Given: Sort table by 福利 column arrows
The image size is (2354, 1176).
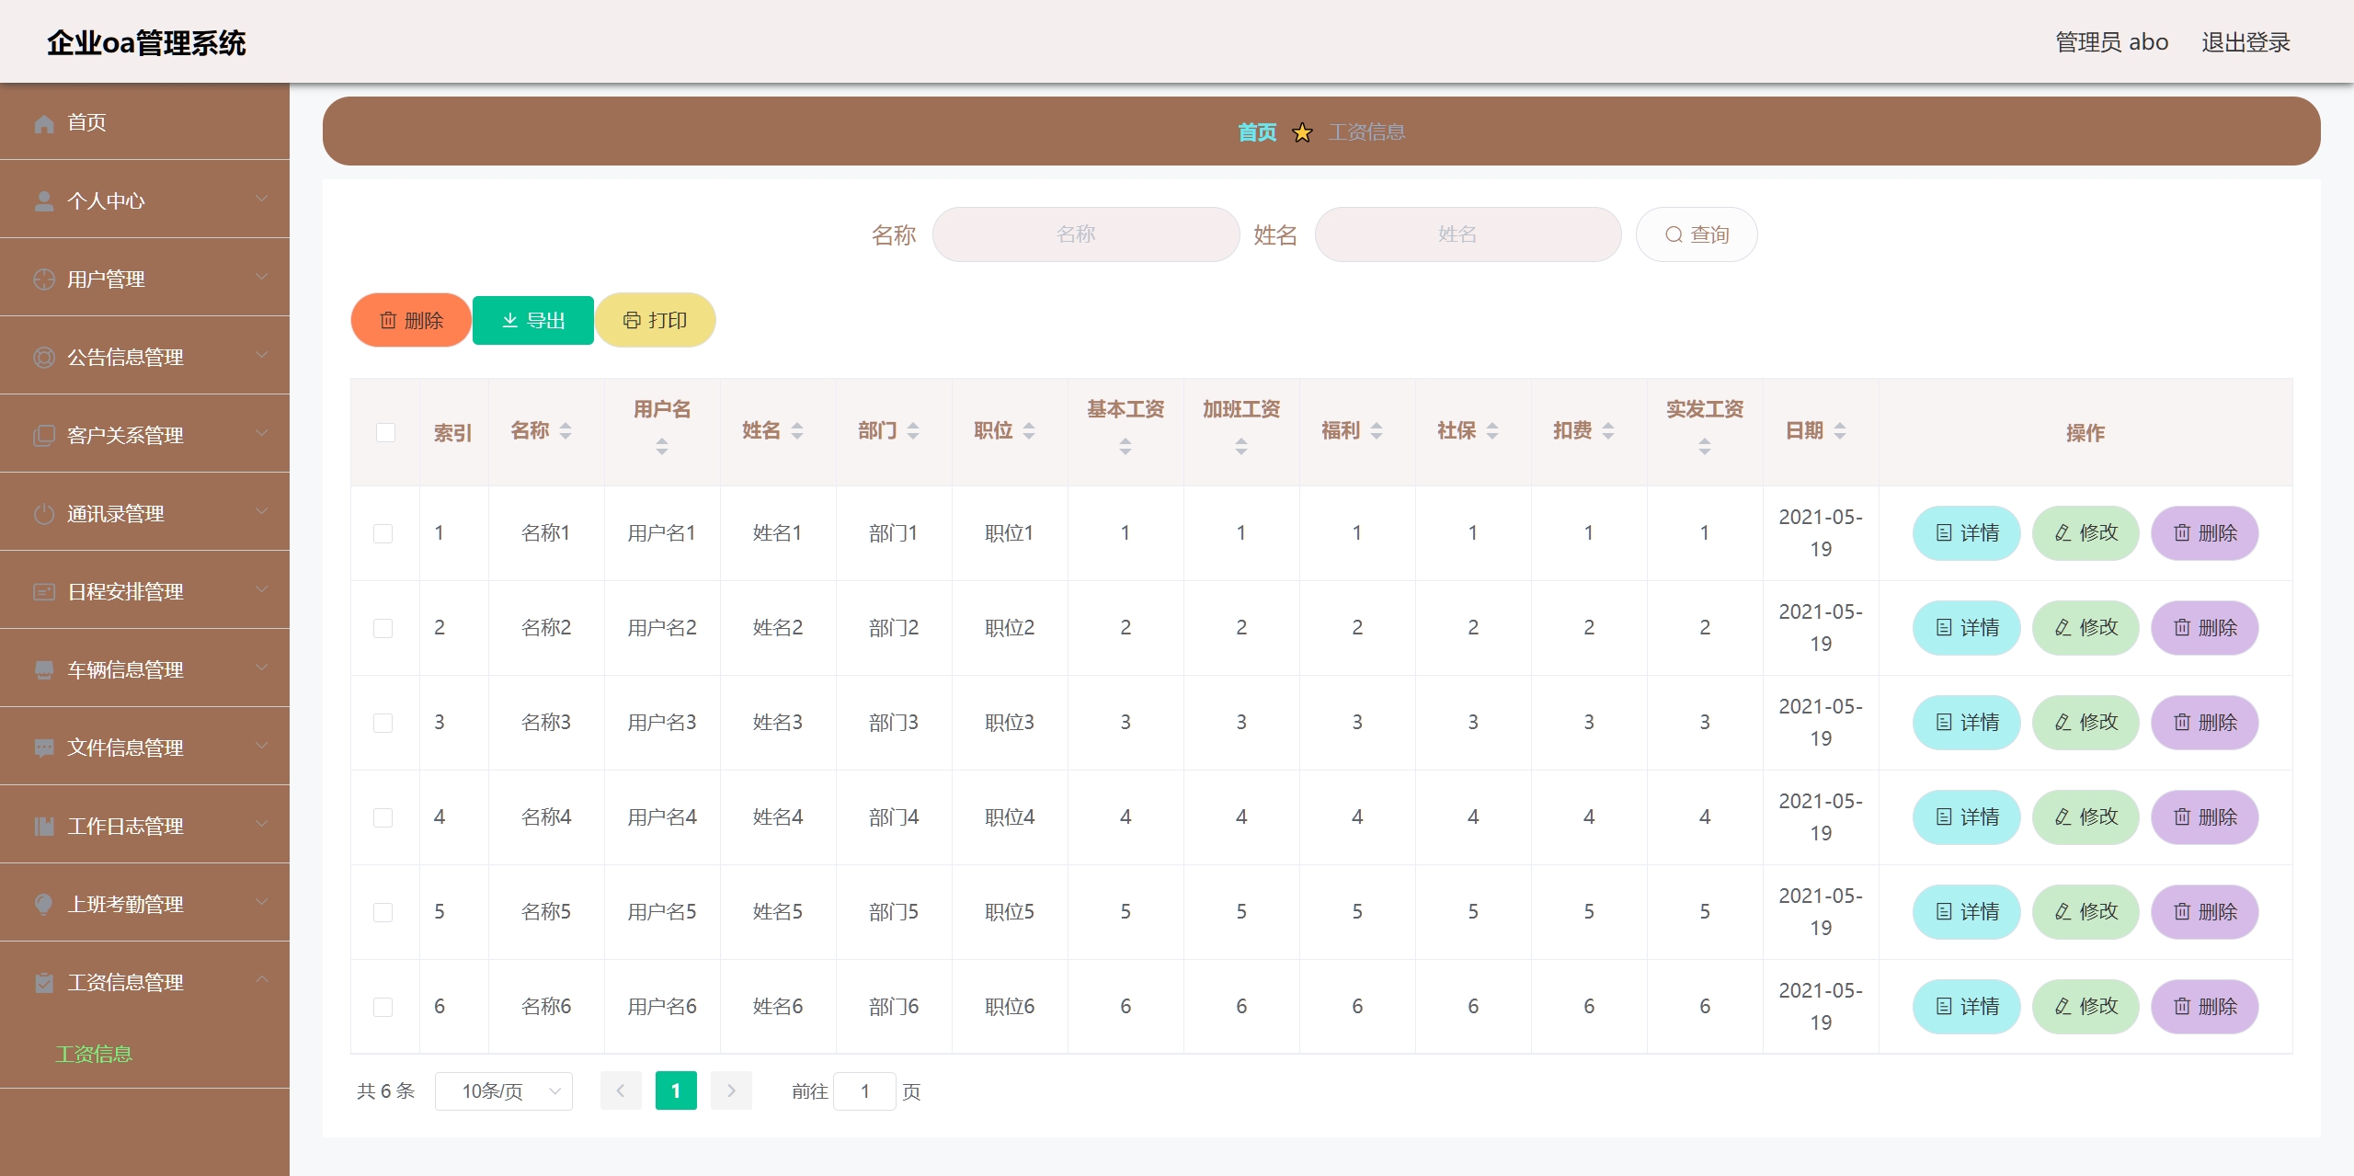Looking at the screenshot, I should 1377,430.
